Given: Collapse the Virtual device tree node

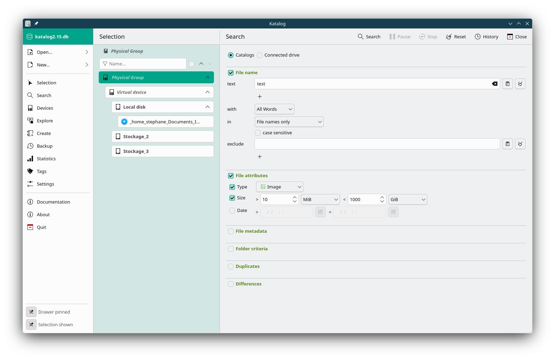Looking at the screenshot, I should (208, 92).
